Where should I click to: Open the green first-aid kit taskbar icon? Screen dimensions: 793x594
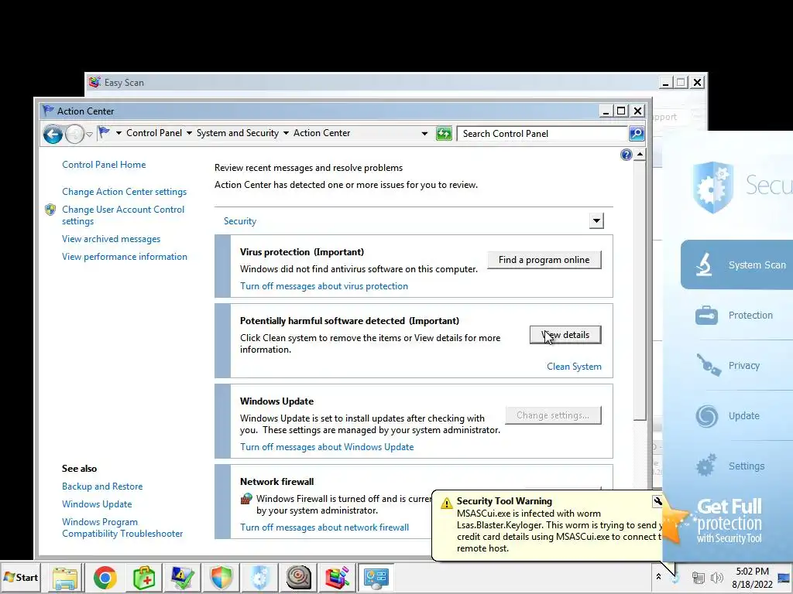point(143,578)
